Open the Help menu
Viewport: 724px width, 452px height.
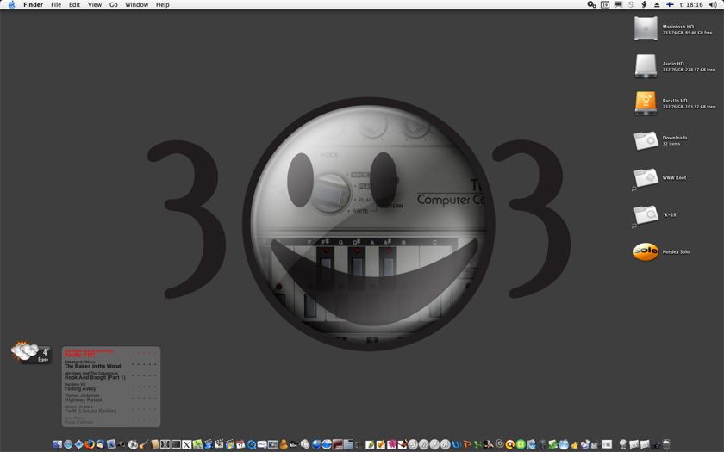click(x=163, y=4)
